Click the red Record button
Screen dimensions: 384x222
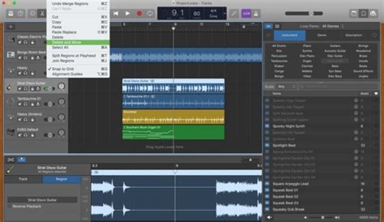[x=139, y=13]
